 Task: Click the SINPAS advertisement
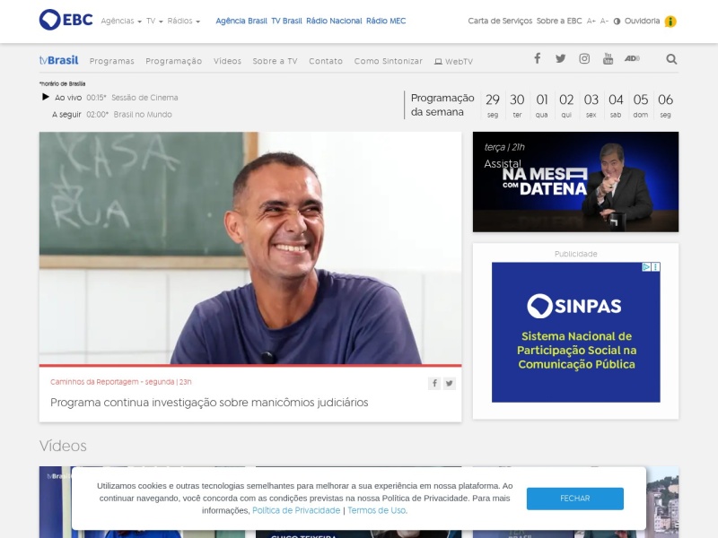click(575, 332)
